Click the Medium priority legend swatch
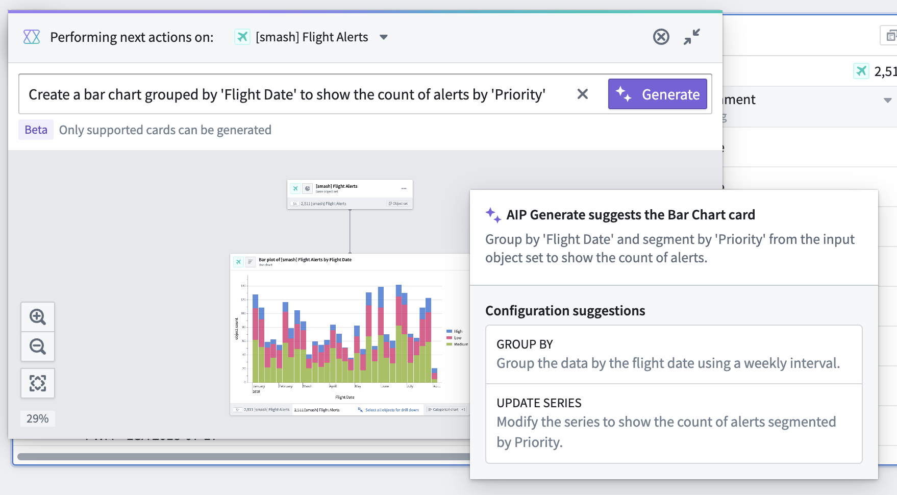 pyautogui.click(x=449, y=344)
